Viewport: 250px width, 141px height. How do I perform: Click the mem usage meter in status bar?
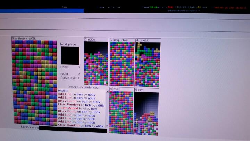point(158,7)
